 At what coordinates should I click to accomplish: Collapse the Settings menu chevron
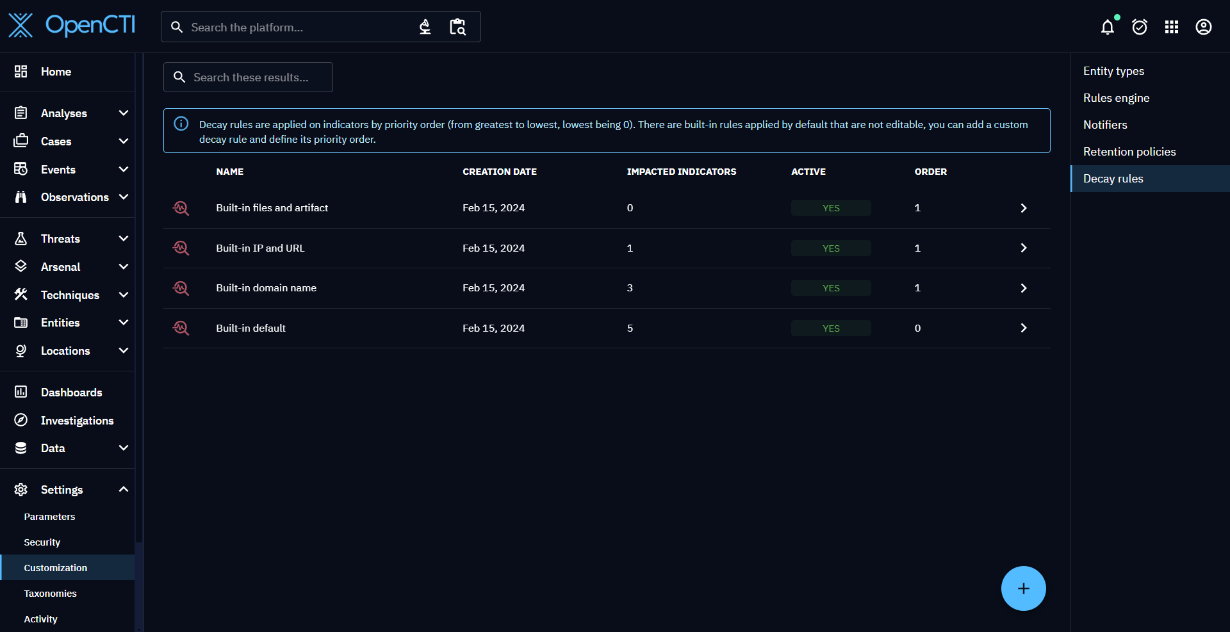(124, 490)
